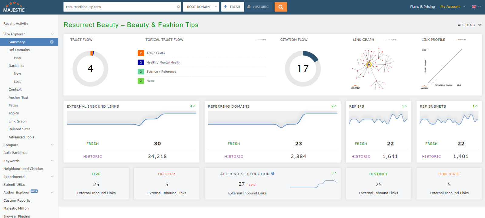Select the Historic index toggle
The height and width of the screenshot is (218, 485).
point(258,7)
